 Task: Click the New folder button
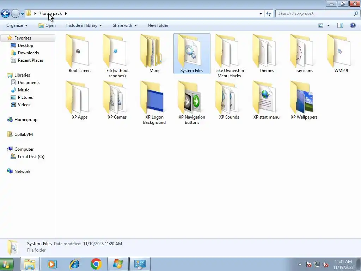158,25
